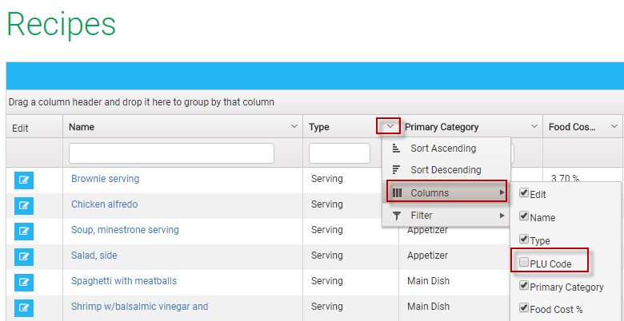Choose Sort Ascending from the menu

[x=442, y=149]
